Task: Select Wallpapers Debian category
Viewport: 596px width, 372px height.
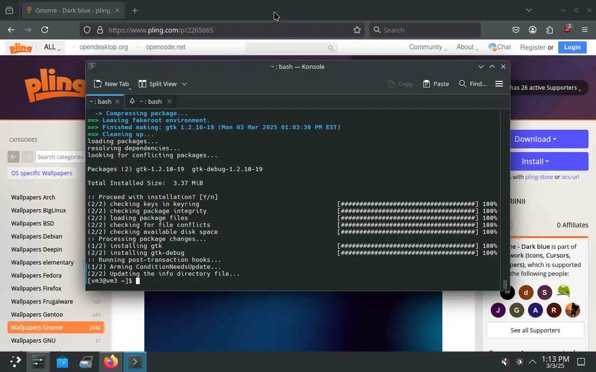Action: click(x=36, y=236)
